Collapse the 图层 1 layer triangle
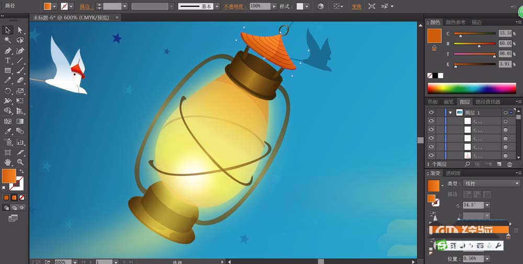This screenshot has width=523, height=264. pyautogui.click(x=450, y=113)
